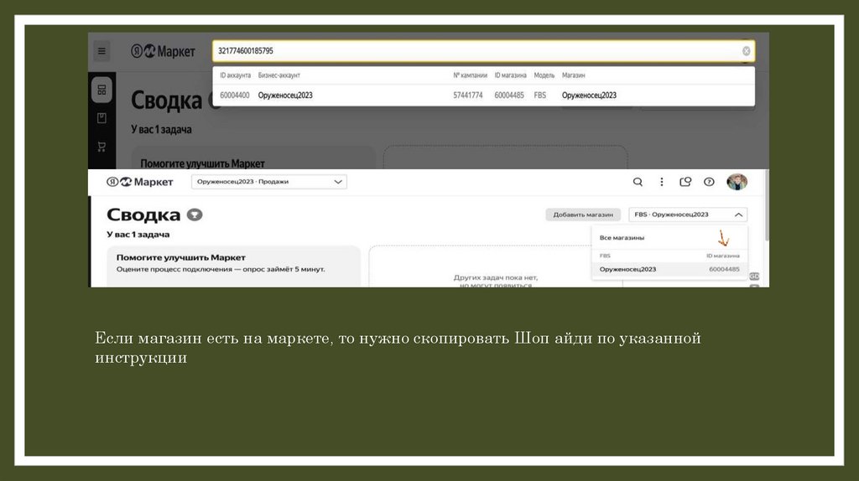Click the magnifying glass search icon
Screen dimensions: 859x481
tap(638, 182)
